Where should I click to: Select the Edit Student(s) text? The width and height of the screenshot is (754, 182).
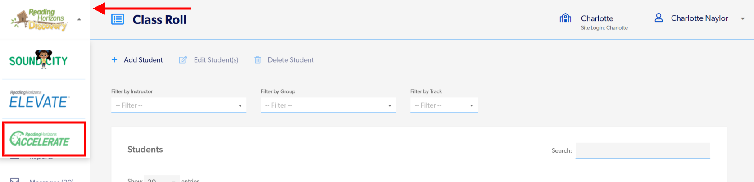pyautogui.click(x=216, y=60)
